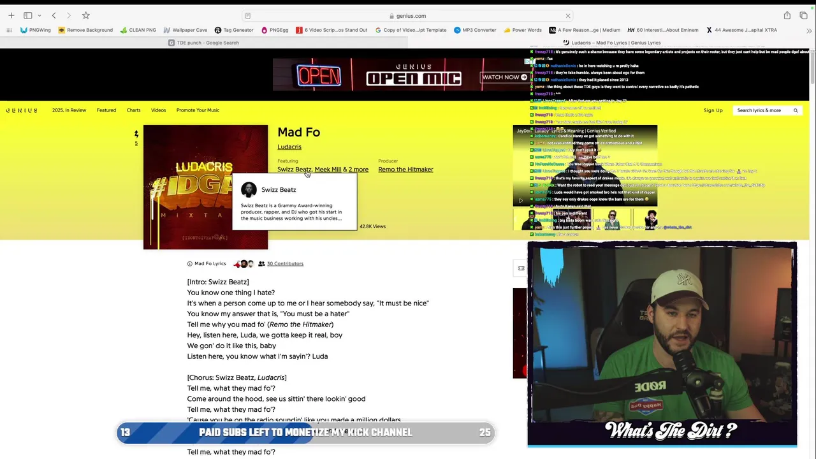Viewport: 816px width, 459px height.
Task: Show more bookmarks overflow chevron
Action: pyautogui.click(x=808, y=30)
